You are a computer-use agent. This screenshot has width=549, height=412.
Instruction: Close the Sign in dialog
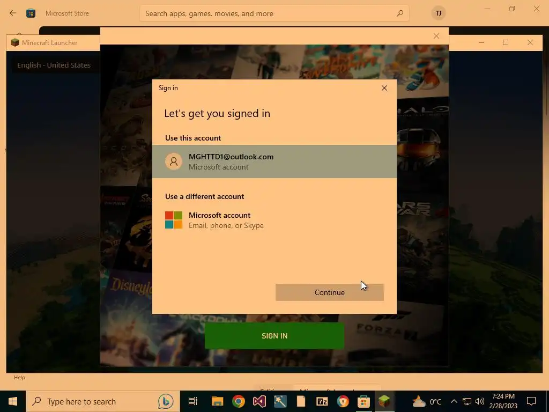(x=384, y=88)
